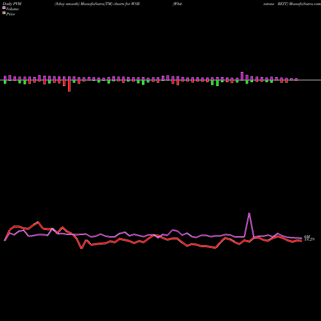Click the '18.29' price value label
The image size is (321, 321).
pos(309,239)
